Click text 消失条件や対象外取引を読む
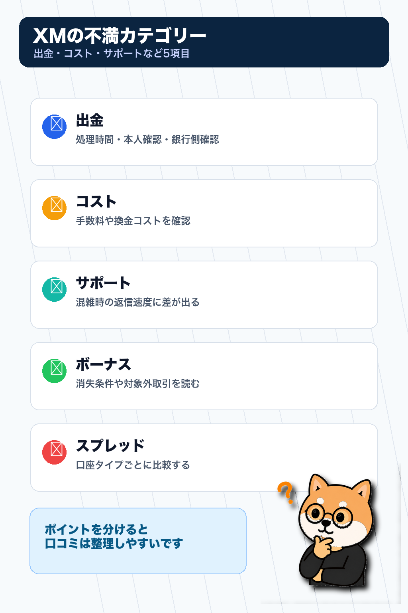 pyautogui.click(x=137, y=384)
